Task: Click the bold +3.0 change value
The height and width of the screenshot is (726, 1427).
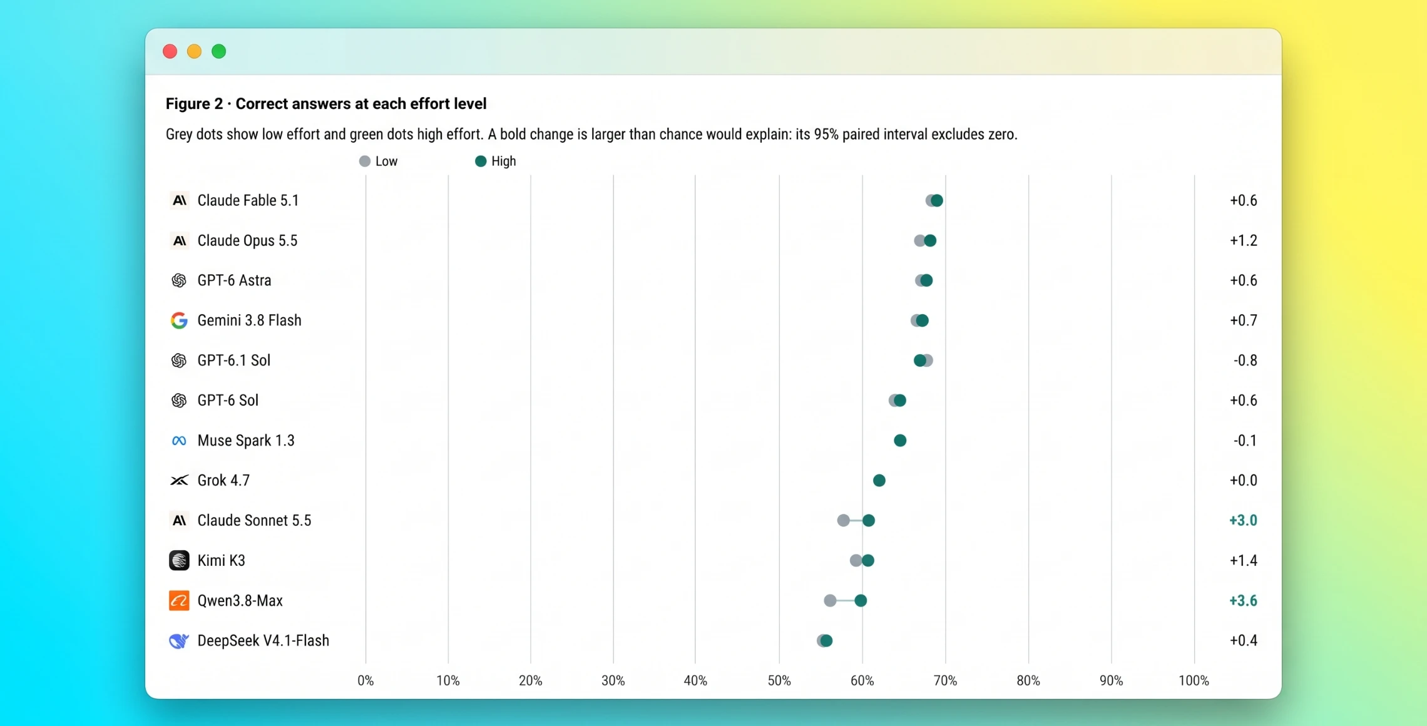Action: coord(1243,521)
